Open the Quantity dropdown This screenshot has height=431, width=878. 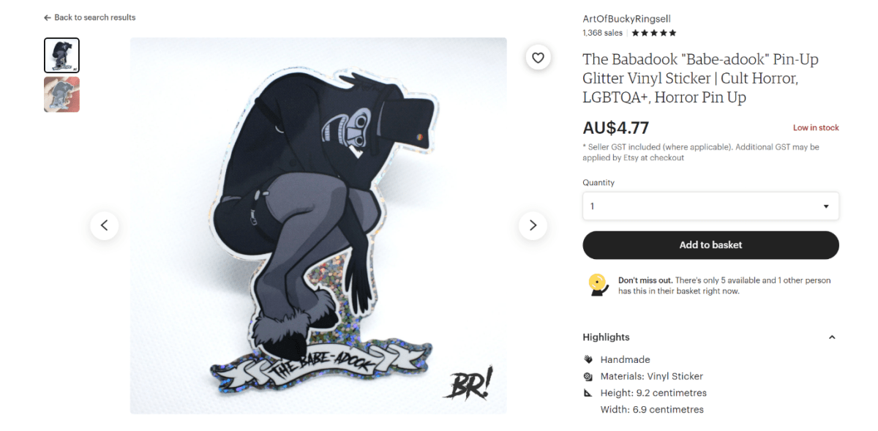tap(710, 206)
